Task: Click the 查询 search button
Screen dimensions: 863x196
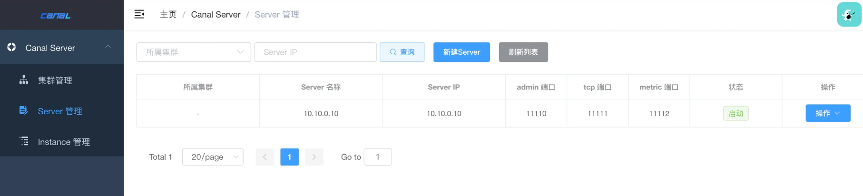Action: 402,52
